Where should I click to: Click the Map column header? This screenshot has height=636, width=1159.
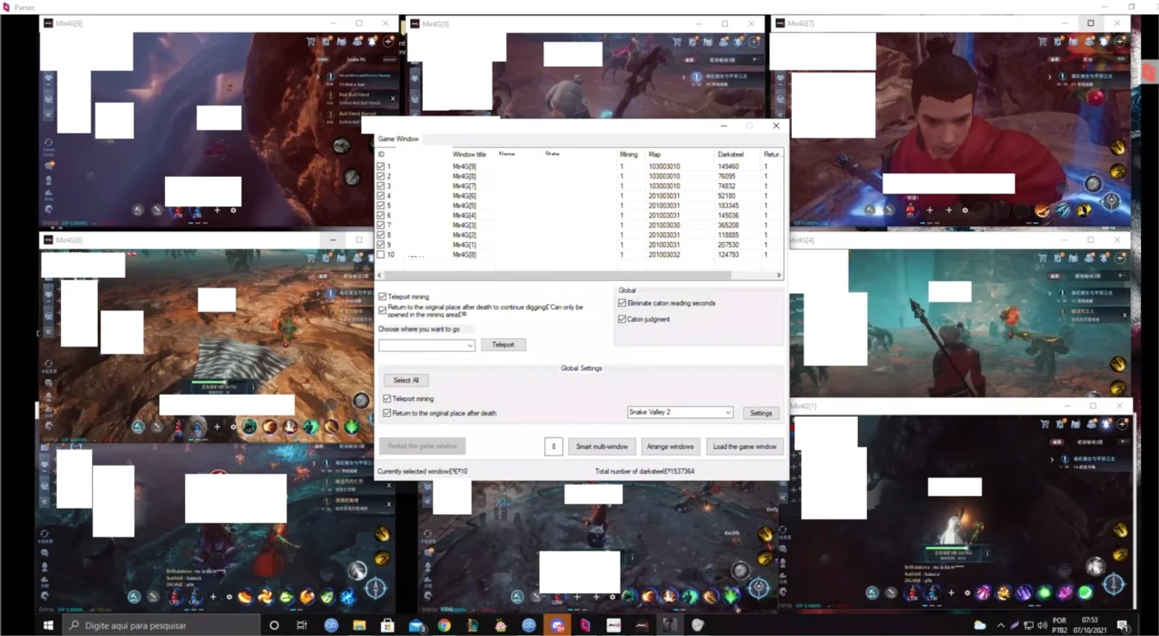coord(655,155)
